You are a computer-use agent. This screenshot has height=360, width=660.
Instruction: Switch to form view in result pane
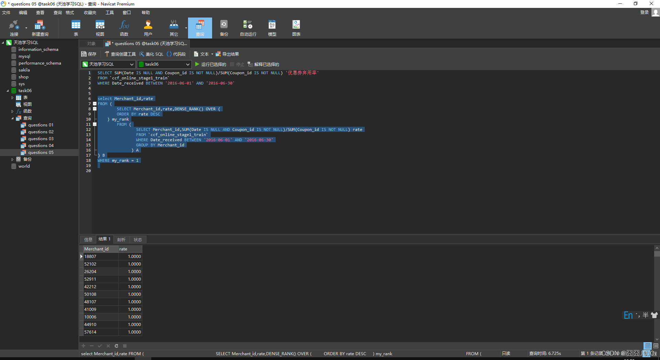(656, 346)
